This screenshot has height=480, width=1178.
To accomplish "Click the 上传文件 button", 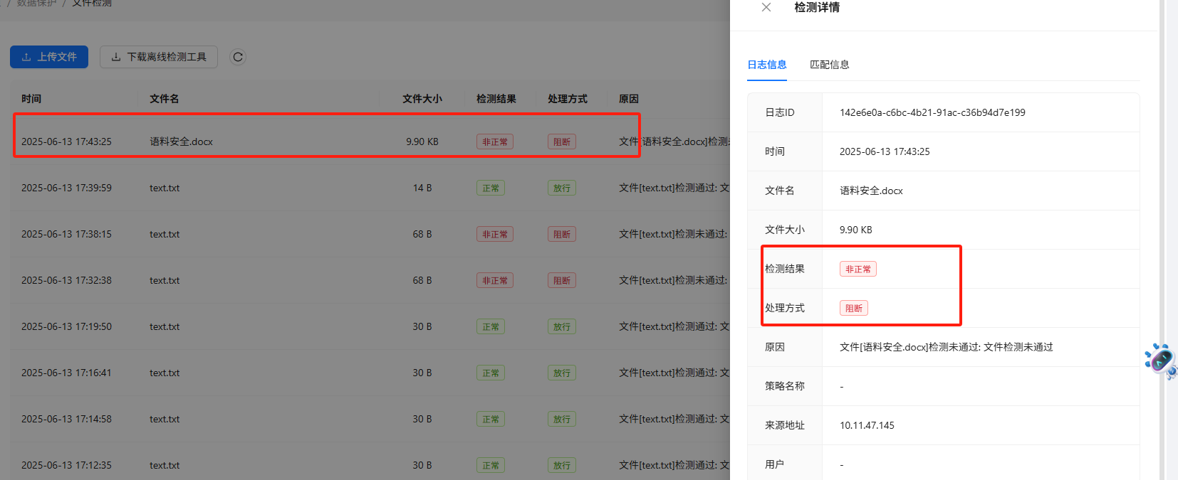I will pos(49,57).
